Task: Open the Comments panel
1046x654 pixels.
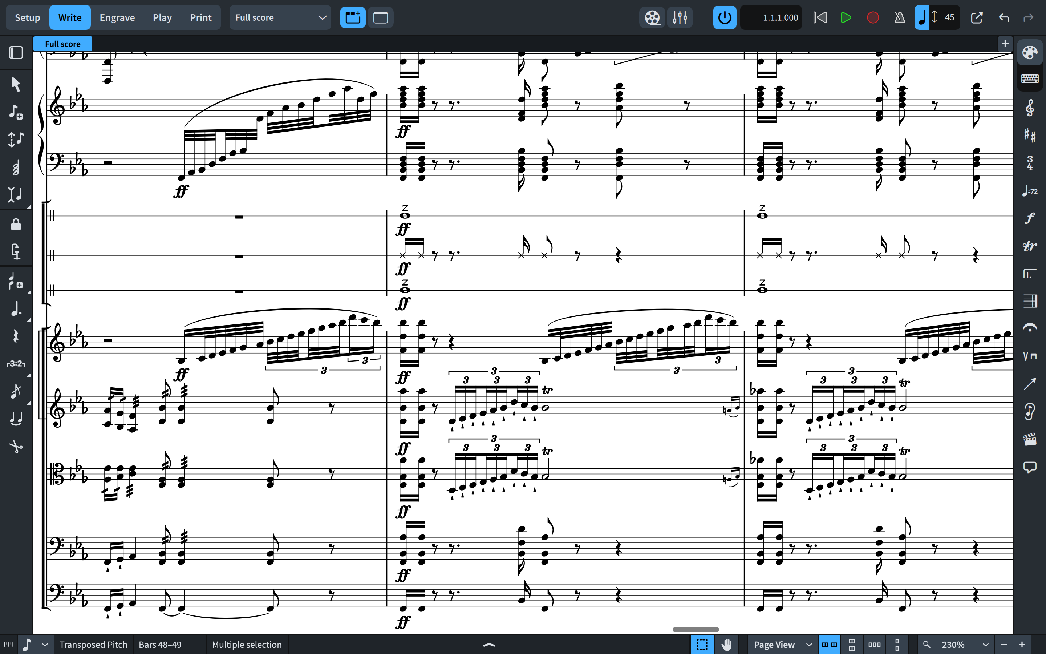Action: coord(1030,467)
